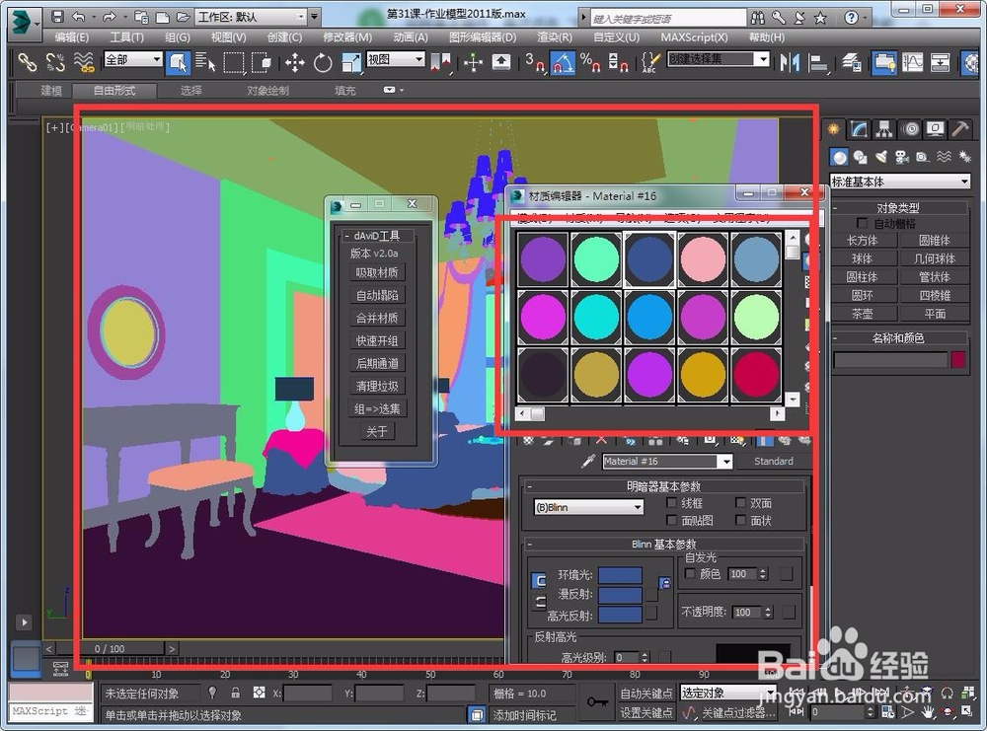Click the Bind to Space Warp tool
Viewport: 987px width, 731px height.
[83, 62]
